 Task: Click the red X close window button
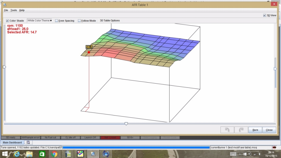tap(274, 4)
